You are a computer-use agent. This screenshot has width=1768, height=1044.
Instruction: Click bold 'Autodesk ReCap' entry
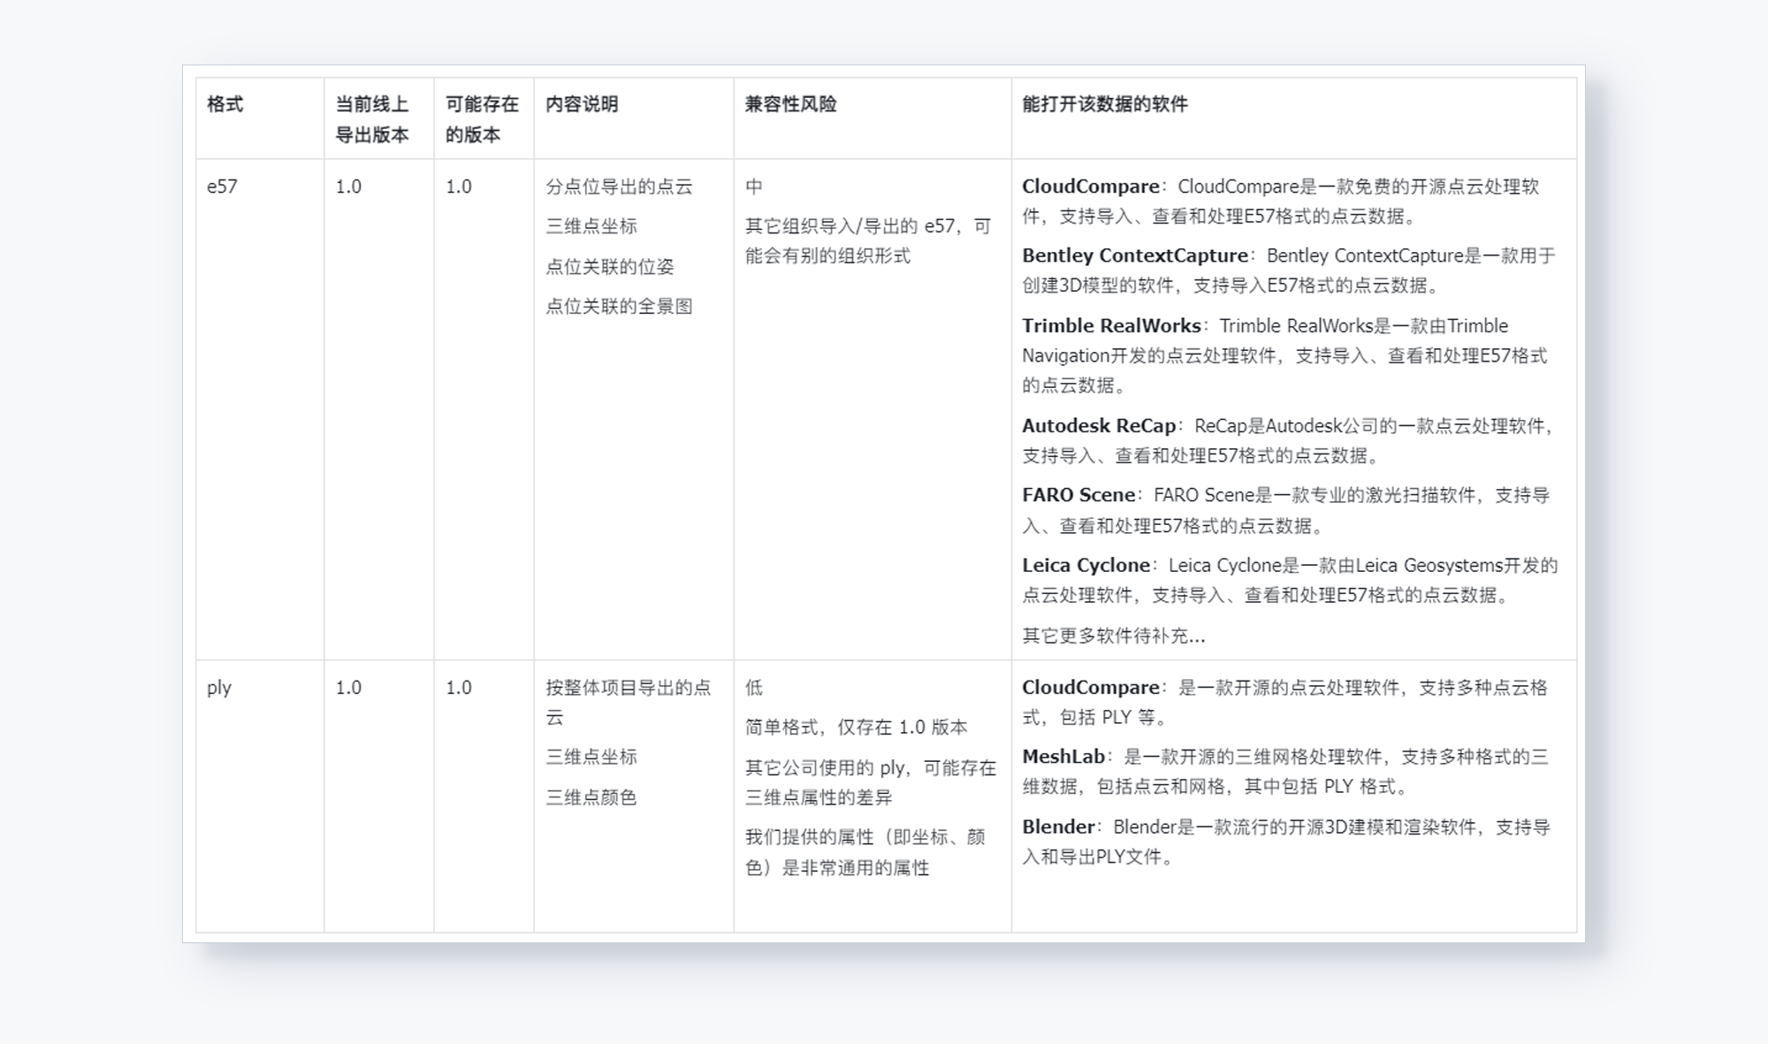coord(1099,426)
